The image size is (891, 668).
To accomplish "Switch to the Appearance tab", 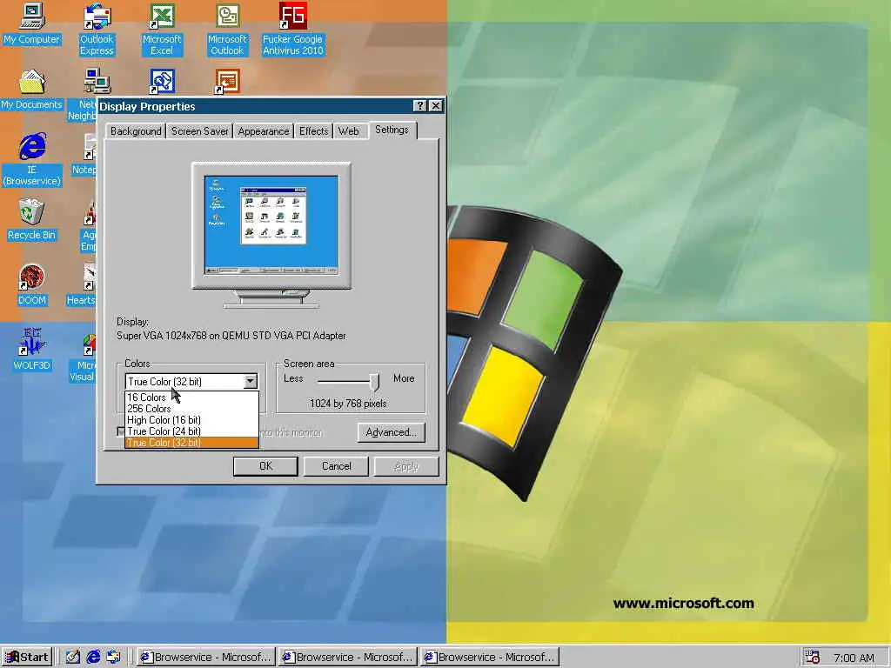I will (x=263, y=131).
